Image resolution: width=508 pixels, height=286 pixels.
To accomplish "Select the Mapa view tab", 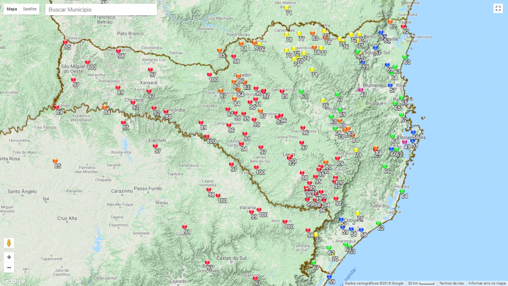I will click(x=12, y=9).
